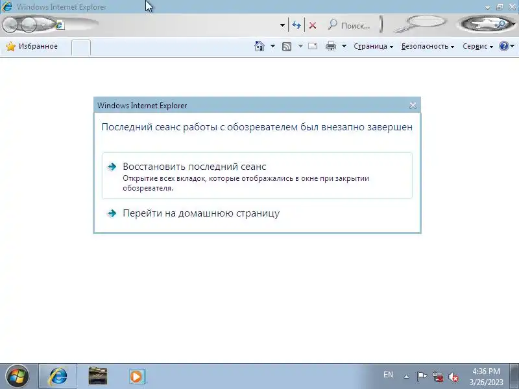Click the Forward navigation button

point(29,25)
